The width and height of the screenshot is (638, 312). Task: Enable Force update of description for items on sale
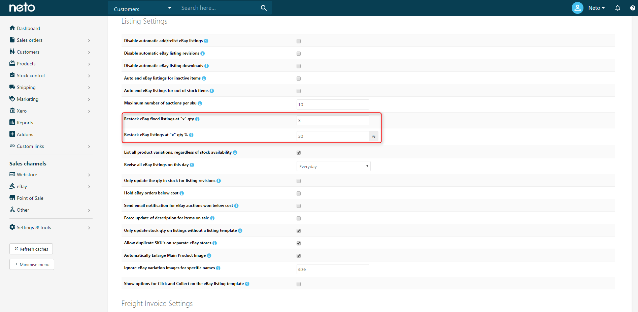click(299, 218)
